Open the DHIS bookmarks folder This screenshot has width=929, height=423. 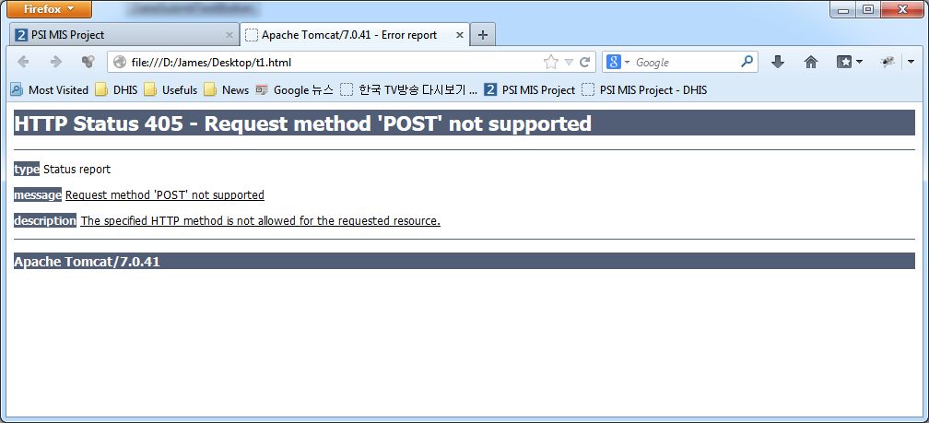[117, 90]
